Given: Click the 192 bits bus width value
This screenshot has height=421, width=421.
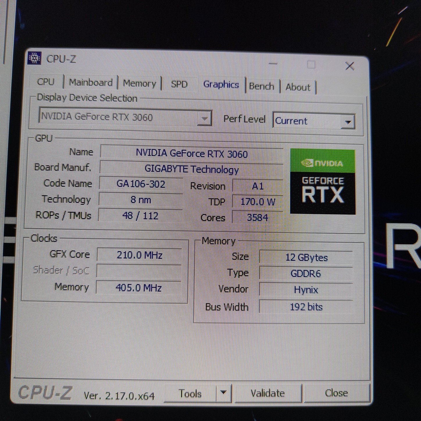Looking at the screenshot, I should click(306, 307).
